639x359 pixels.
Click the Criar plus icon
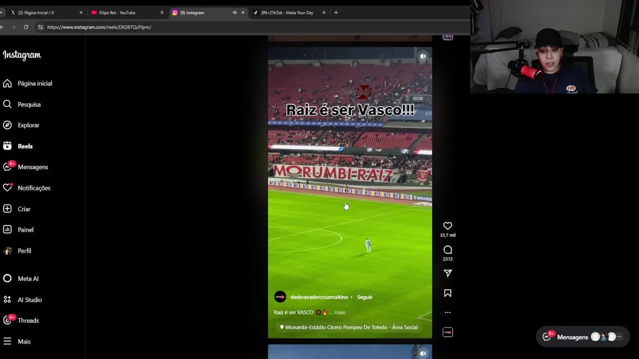tap(7, 209)
